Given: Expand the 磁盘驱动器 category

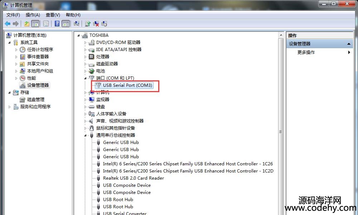Looking at the screenshot, I should pyautogui.click(x=86, y=64).
